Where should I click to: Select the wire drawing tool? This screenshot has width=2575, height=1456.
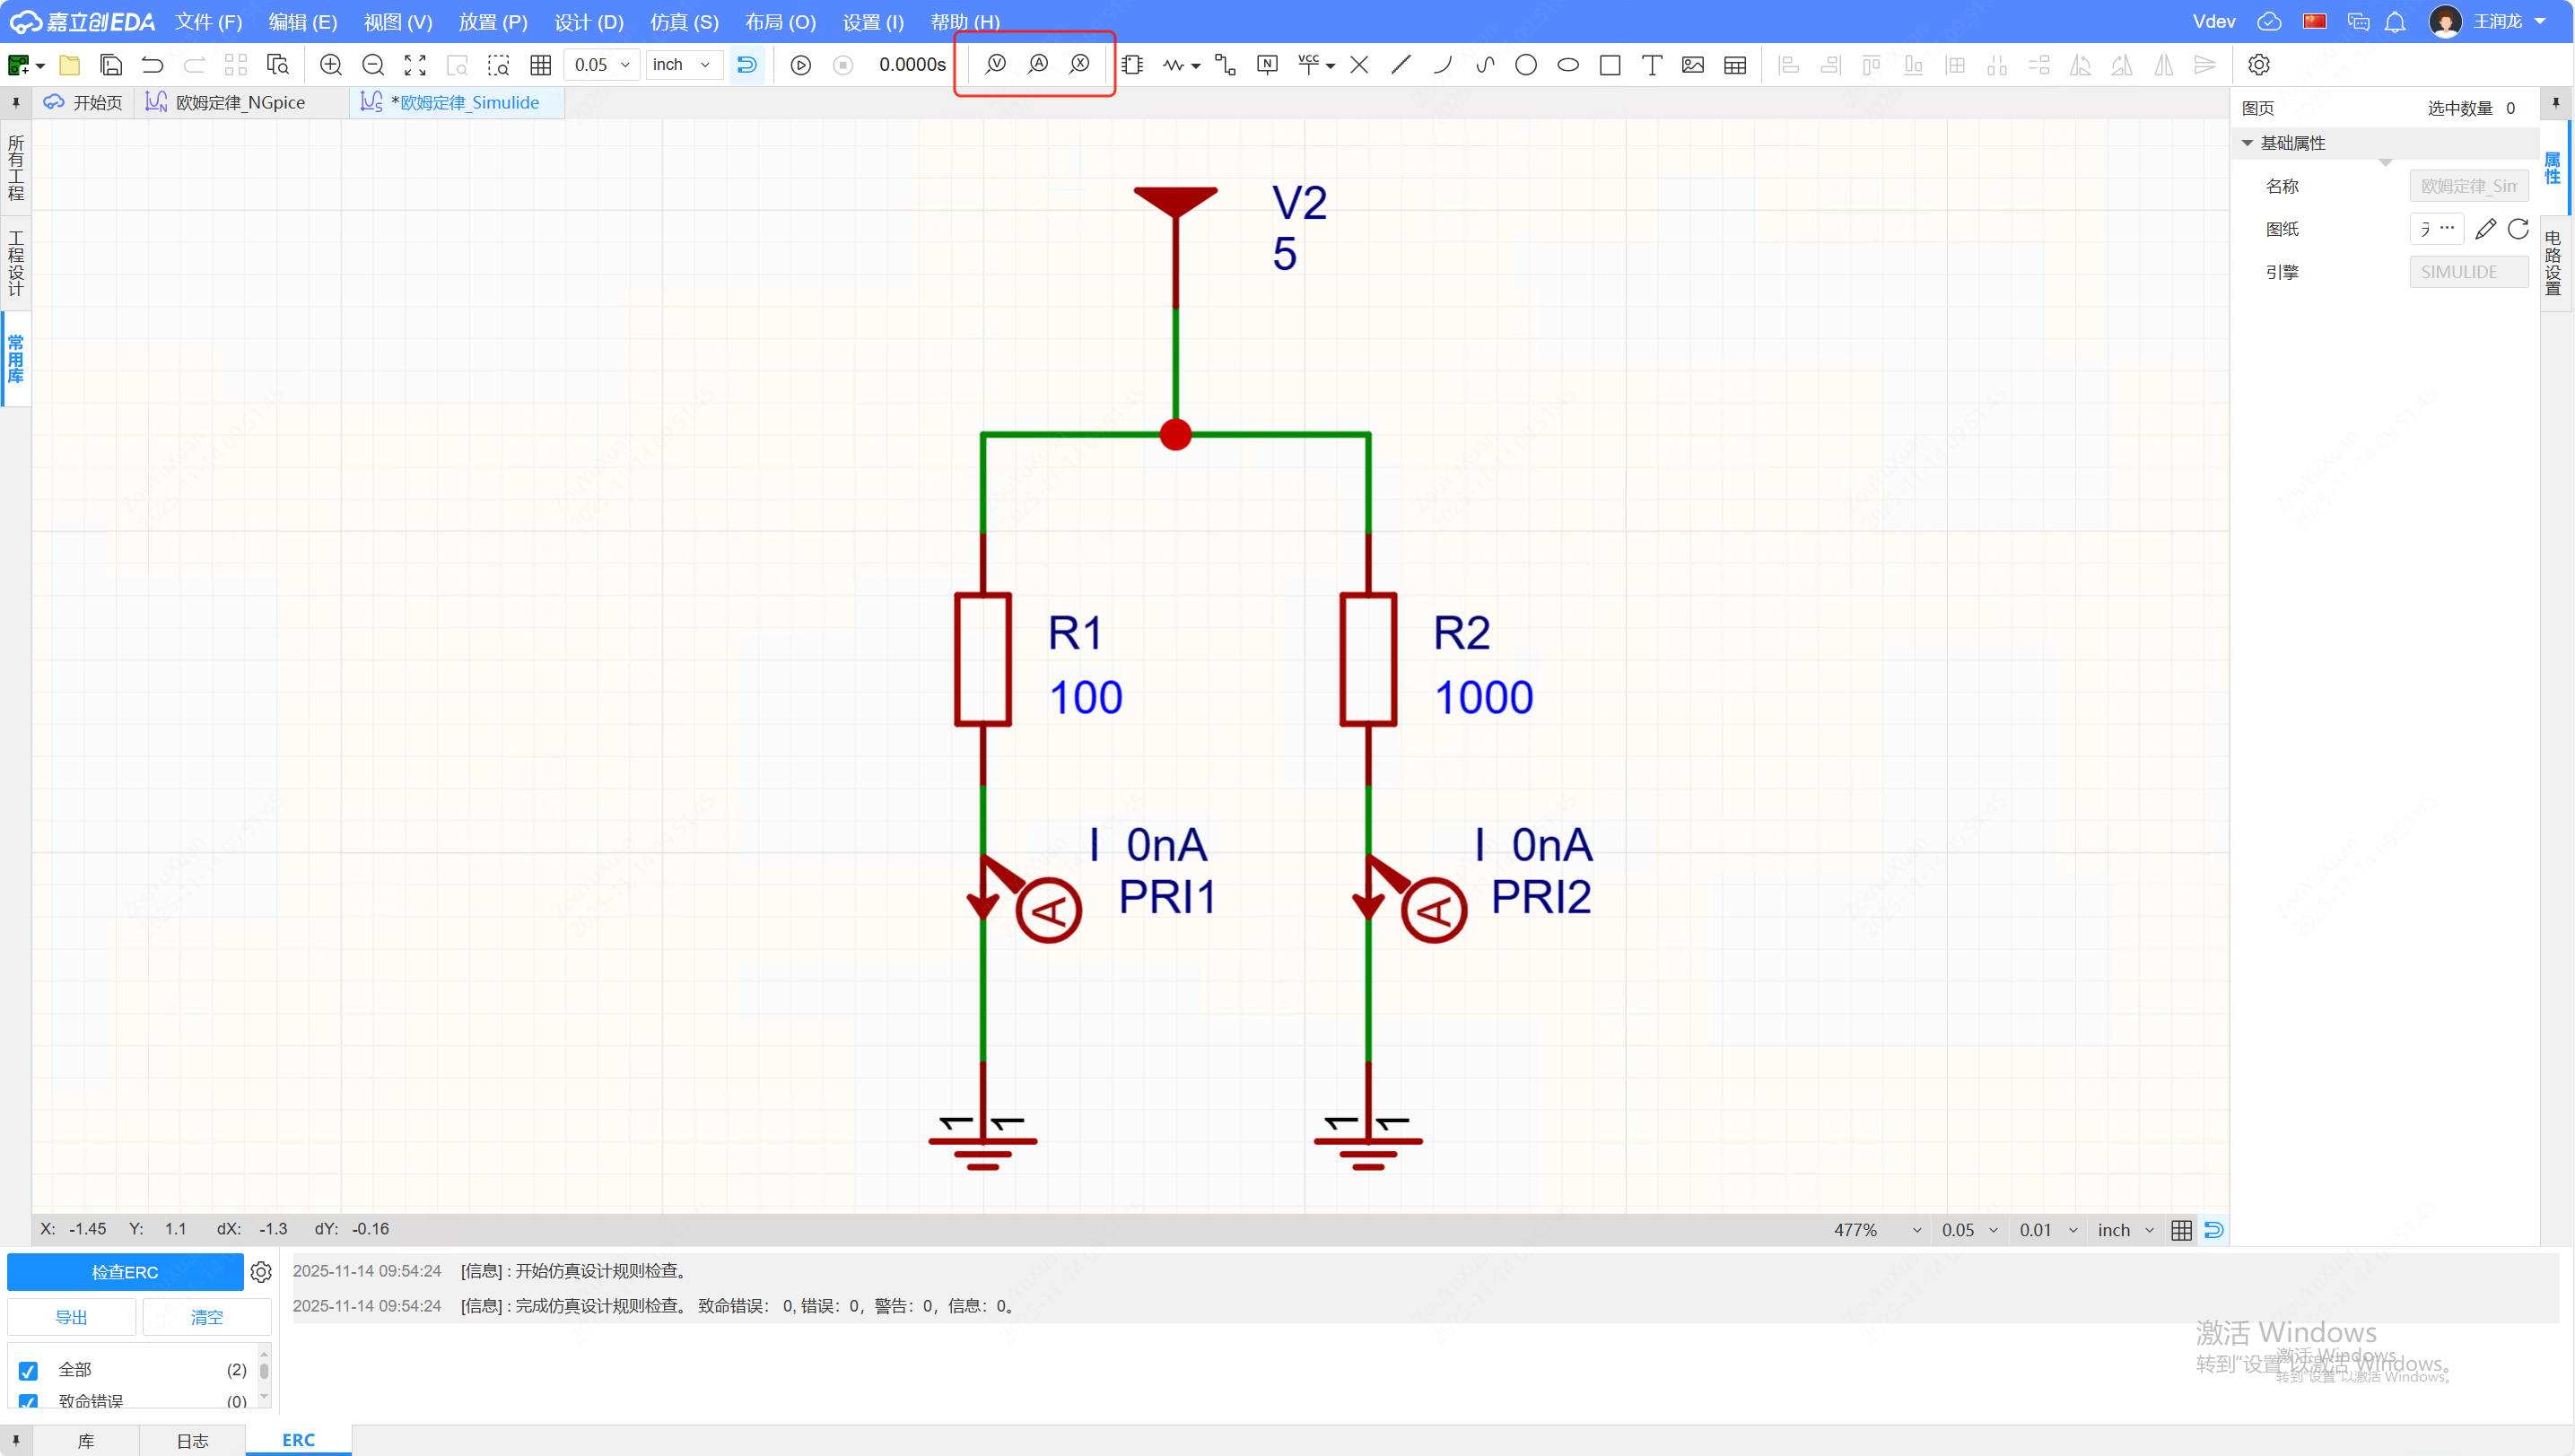pyautogui.click(x=1225, y=65)
